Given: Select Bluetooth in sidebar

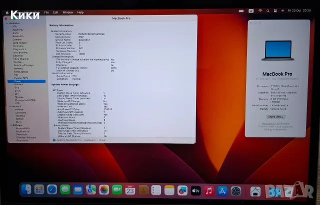Looking at the screenshot, I should [x=18, y=36].
